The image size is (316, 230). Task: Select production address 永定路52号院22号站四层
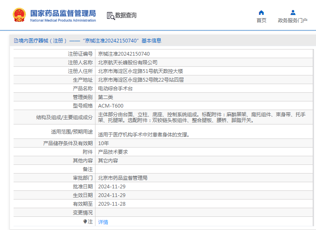[x=141, y=80]
